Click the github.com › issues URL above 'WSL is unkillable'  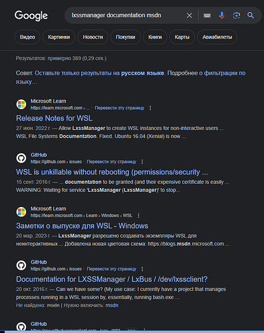[x=56, y=162]
